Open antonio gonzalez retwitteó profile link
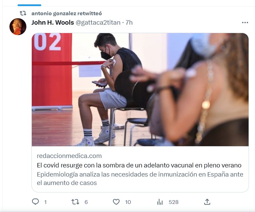 [67, 13]
